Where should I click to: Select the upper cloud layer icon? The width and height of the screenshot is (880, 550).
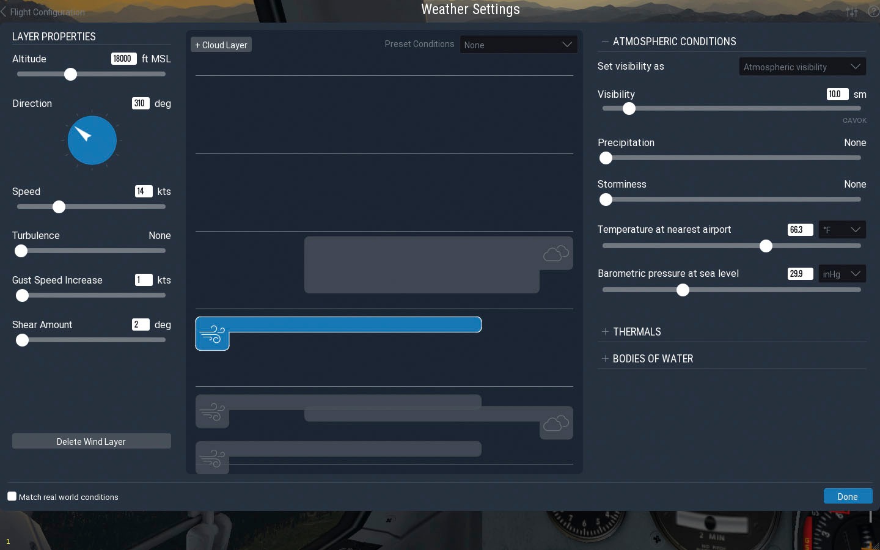pyautogui.click(x=555, y=254)
